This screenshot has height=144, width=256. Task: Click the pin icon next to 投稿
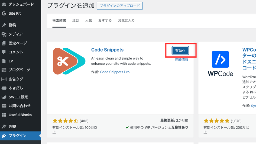[x=4, y=25]
